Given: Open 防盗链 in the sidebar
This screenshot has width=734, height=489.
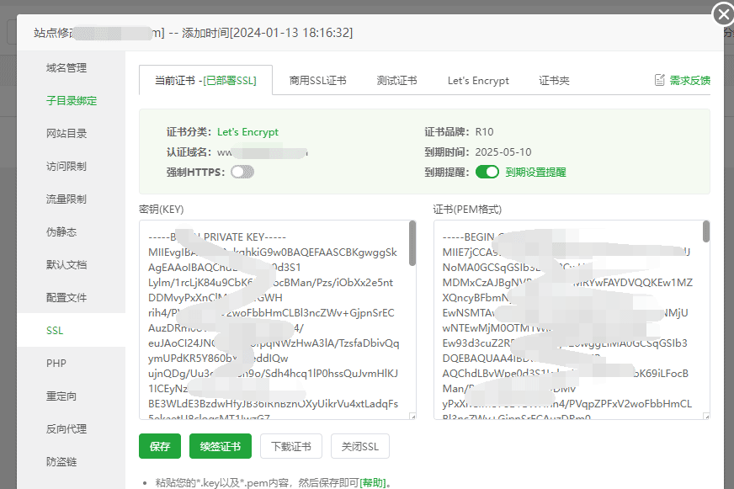Looking at the screenshot, I should (x=61, y=461).
